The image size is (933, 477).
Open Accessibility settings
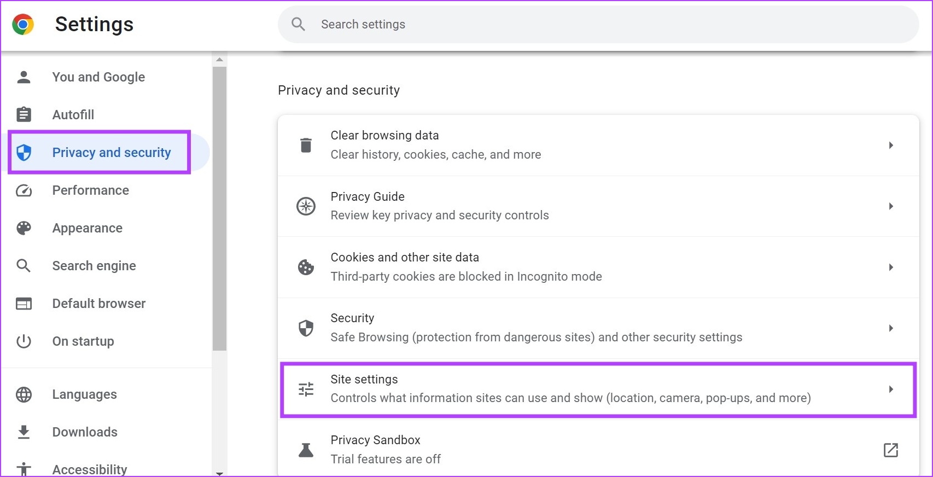pos(90,469)
